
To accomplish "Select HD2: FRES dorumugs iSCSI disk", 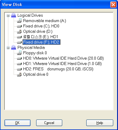I will point(58,69).
